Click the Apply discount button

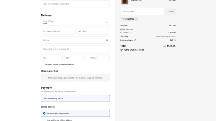pyautogui.click(x=171, y=12)
